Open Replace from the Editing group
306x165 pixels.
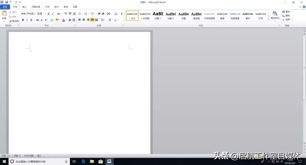tap(287, 15)
